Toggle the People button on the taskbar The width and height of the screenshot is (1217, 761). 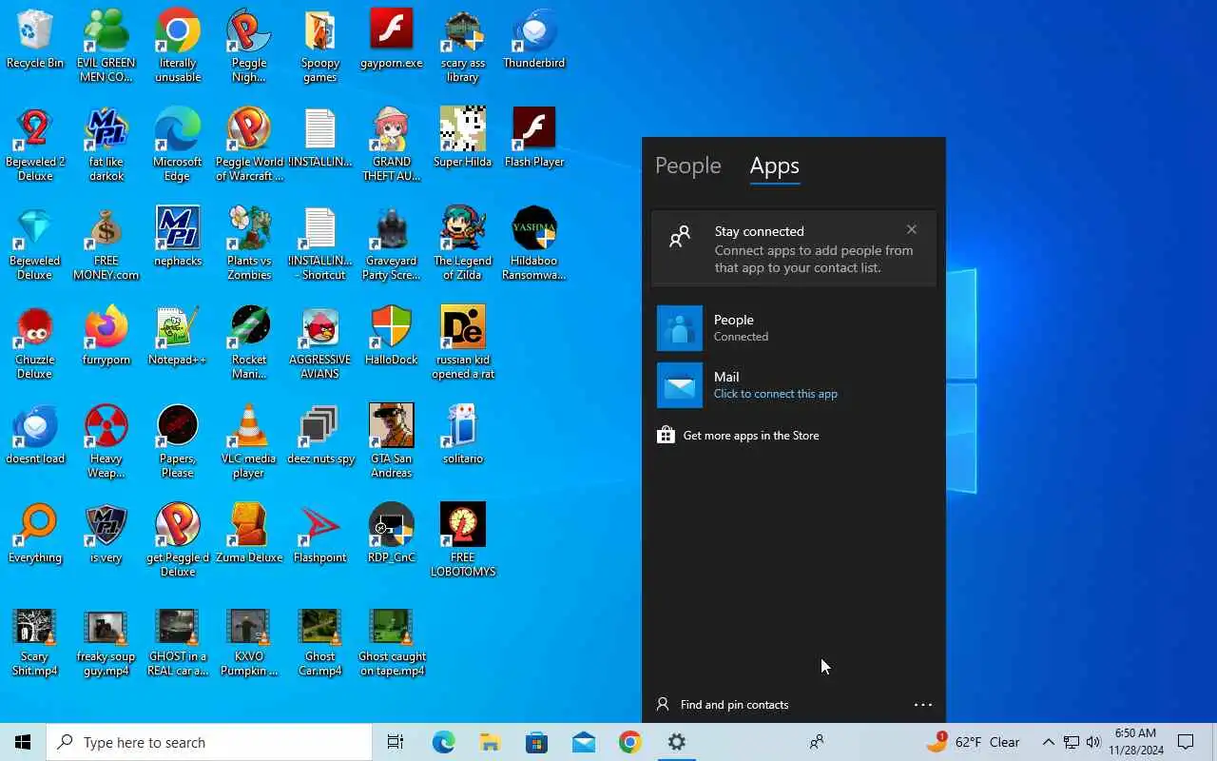[x=816, y=742]
